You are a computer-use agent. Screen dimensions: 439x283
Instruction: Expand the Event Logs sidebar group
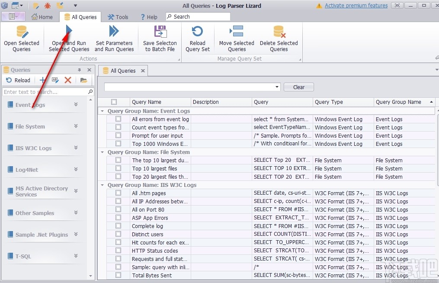(x=76, y=105)
